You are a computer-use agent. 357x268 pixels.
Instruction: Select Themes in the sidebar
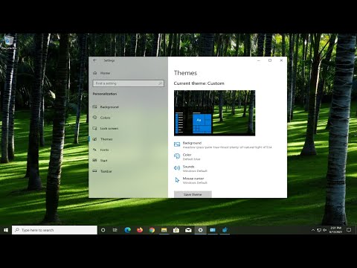pyautogui.click(x=103, y=139)
